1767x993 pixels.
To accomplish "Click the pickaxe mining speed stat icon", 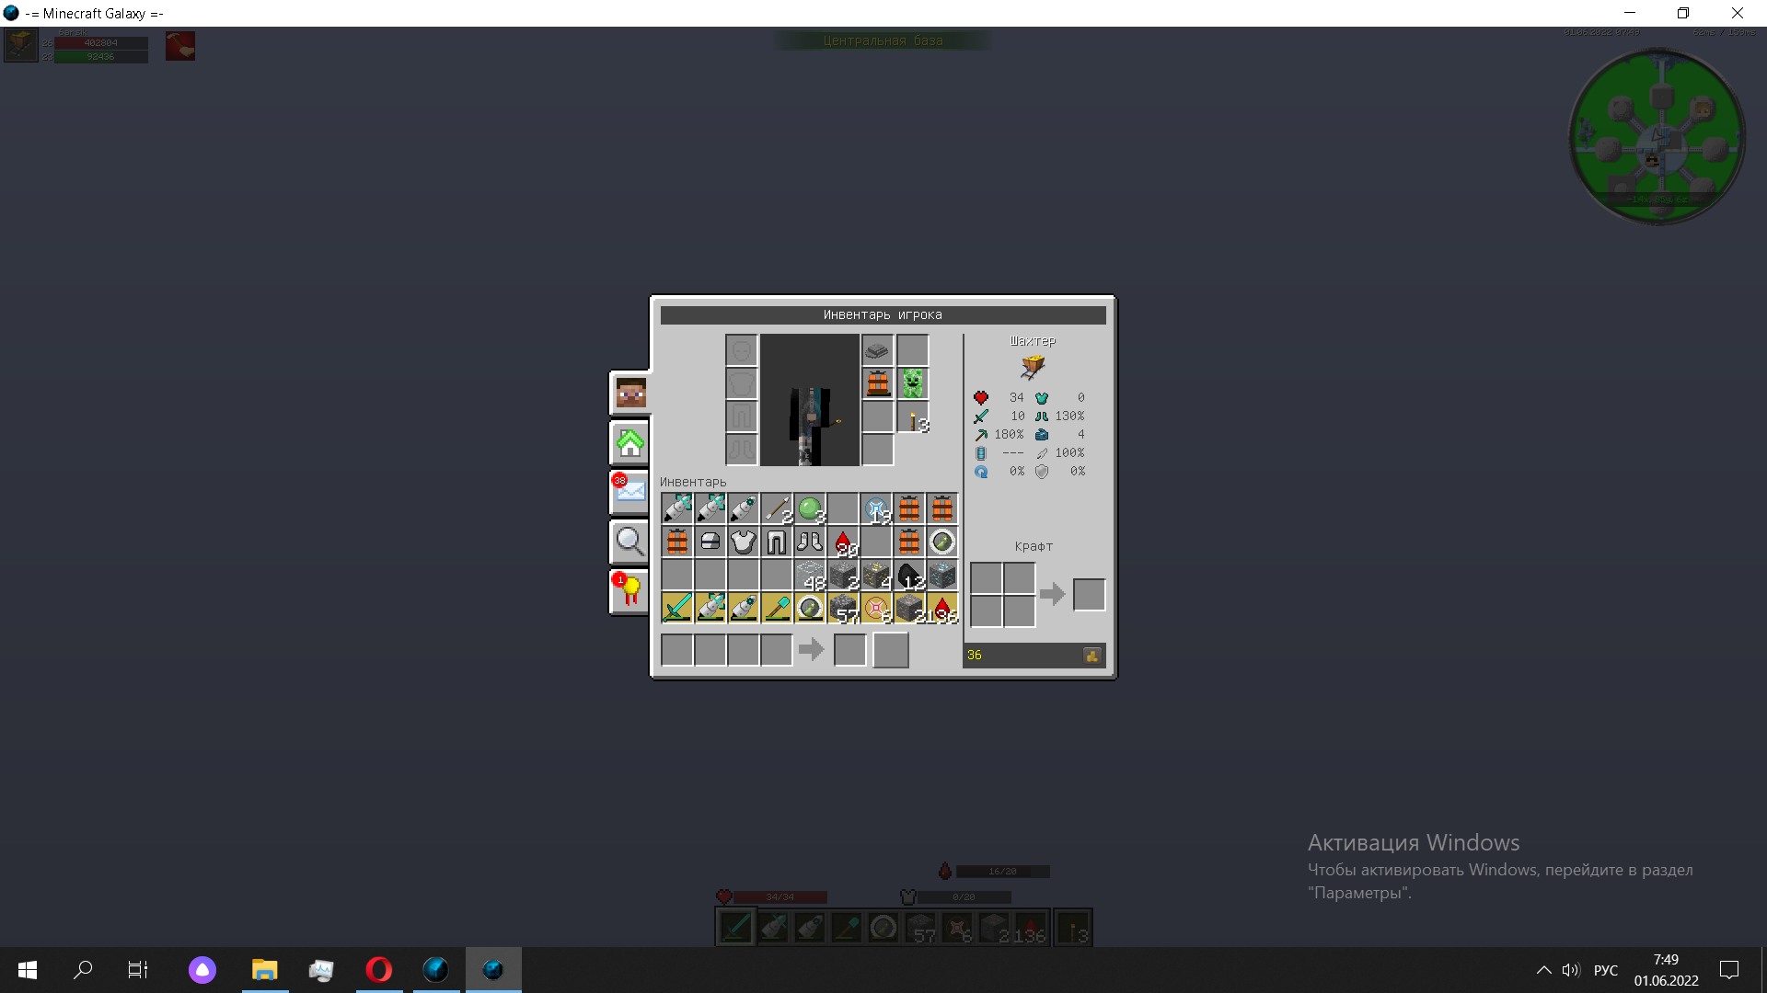I will (981, 435).
